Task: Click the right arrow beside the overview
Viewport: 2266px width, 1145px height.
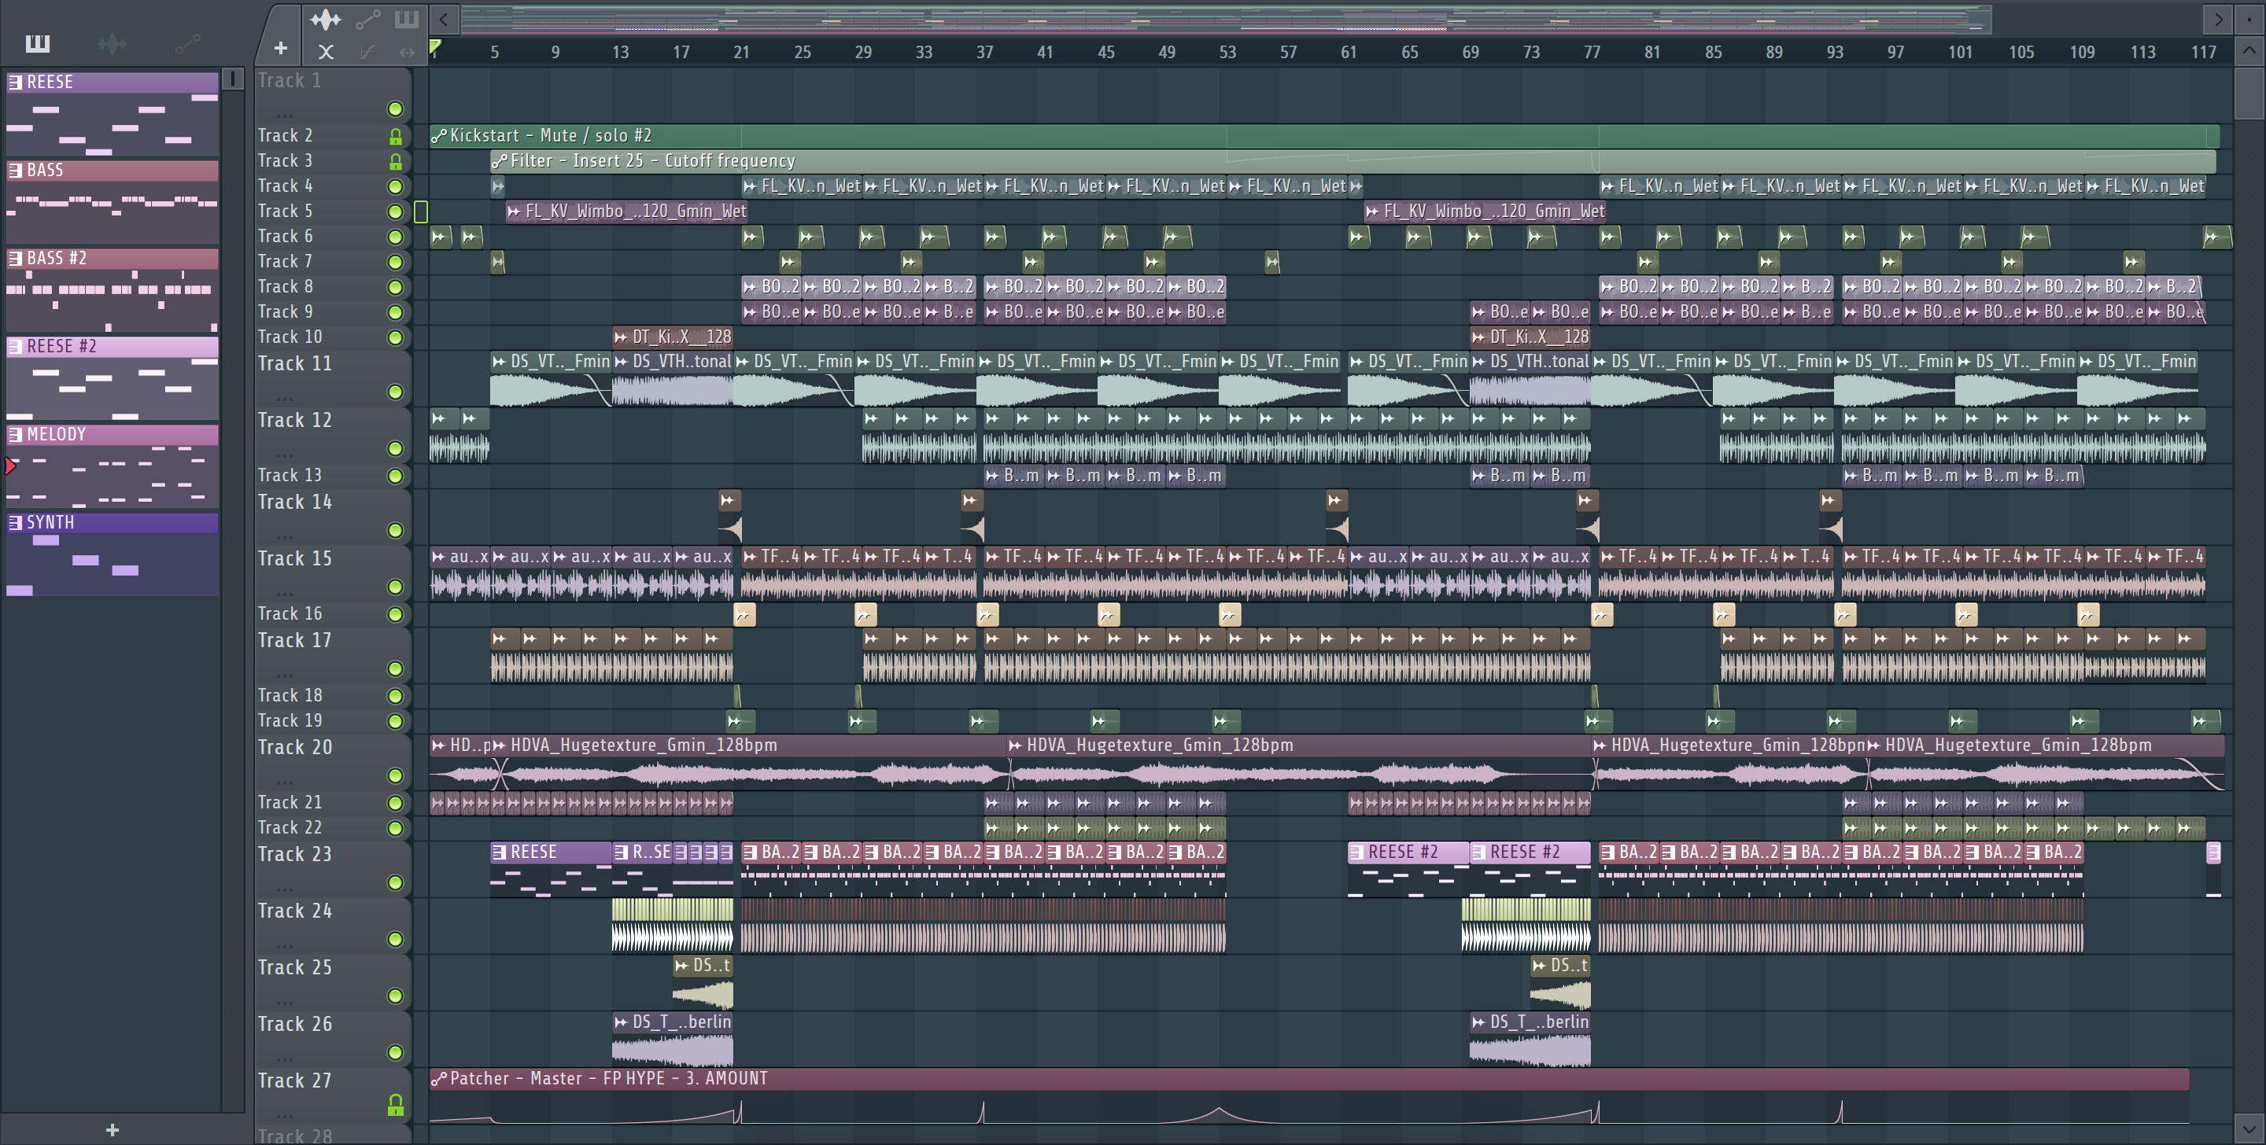Action: point(2218,20)
